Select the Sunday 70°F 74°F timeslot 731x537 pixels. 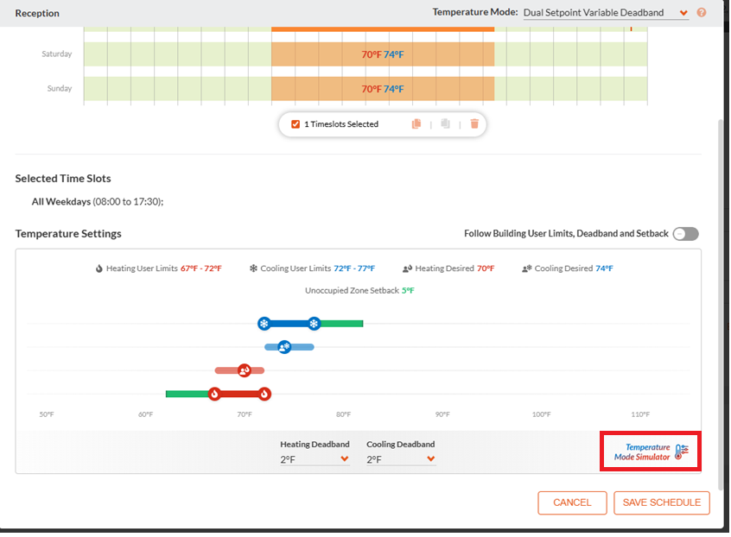383,88
